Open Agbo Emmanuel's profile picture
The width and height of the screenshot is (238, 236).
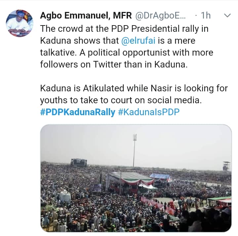pos(20,23)
